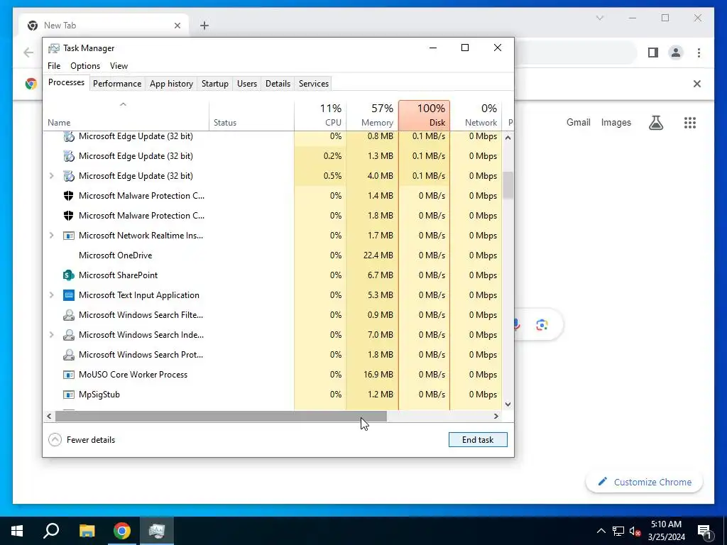Viewport: 727px width, 545px height.
Task: Click the MpSigStub process icon
Action: 69,395
